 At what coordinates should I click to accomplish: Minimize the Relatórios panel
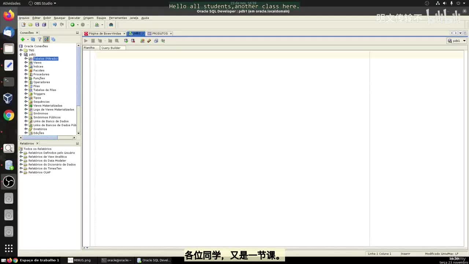(x=77, y=143)
